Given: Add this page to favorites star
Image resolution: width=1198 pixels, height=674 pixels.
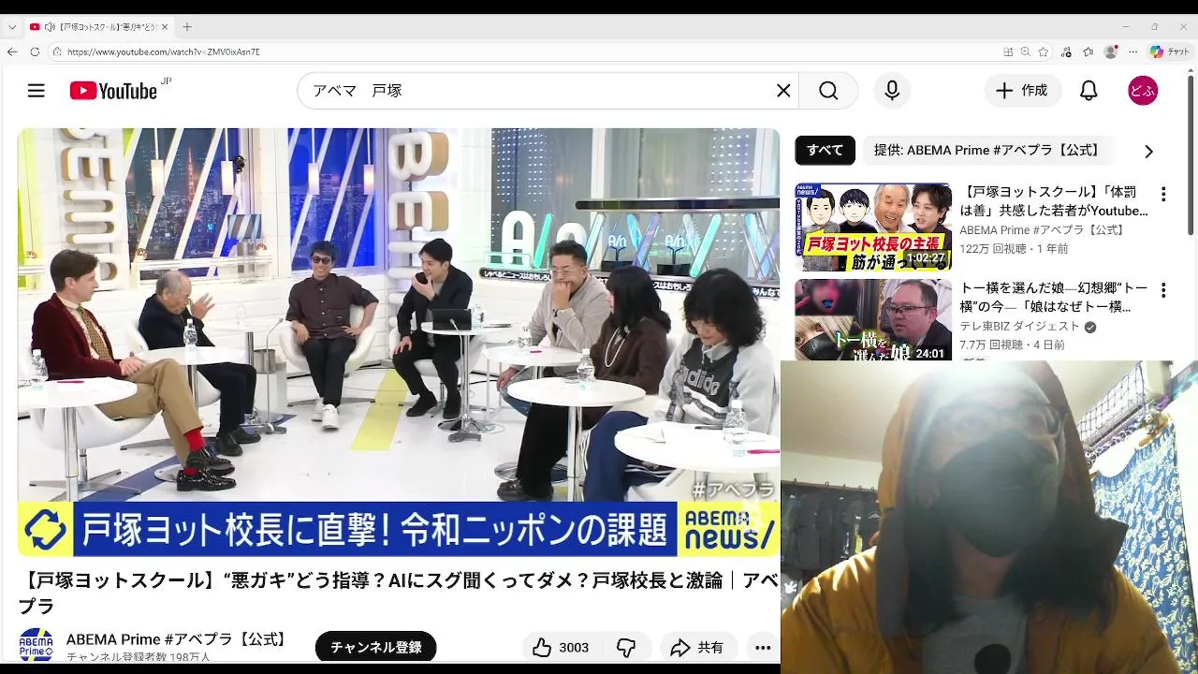Looking at the screenshot, I should tap(1044, 51).
